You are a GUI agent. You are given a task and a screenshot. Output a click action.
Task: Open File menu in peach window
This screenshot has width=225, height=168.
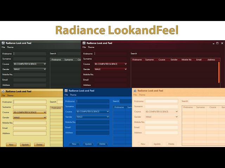135,95
